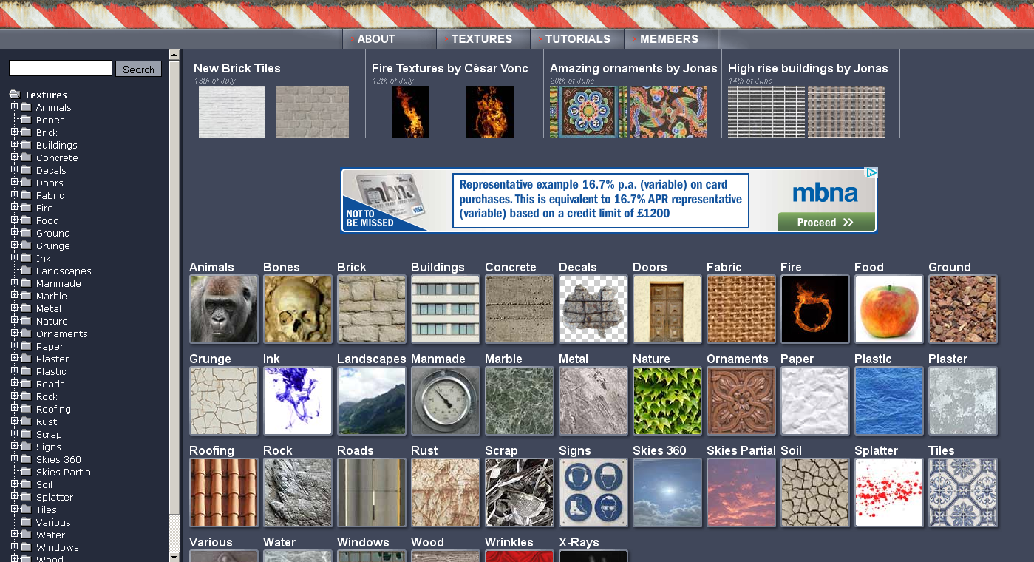This screenshot has height=562, width=1034.
Task: Click the Wood folder icon in sidebar
Action: point(25,558)
